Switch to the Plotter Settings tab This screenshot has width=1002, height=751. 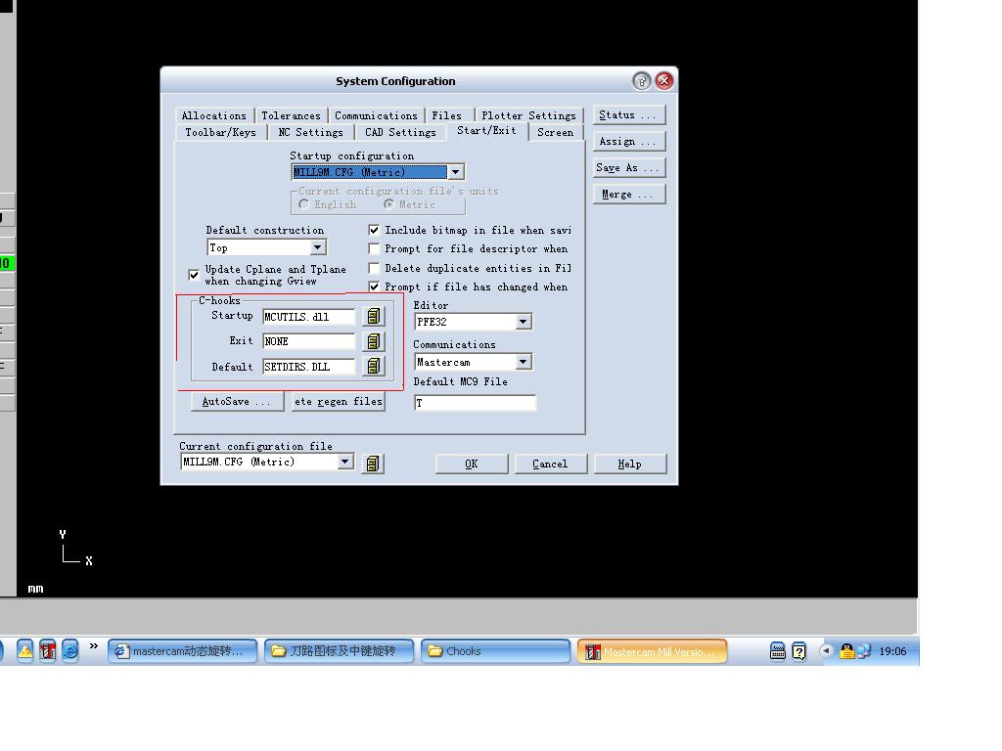(529, 115)
